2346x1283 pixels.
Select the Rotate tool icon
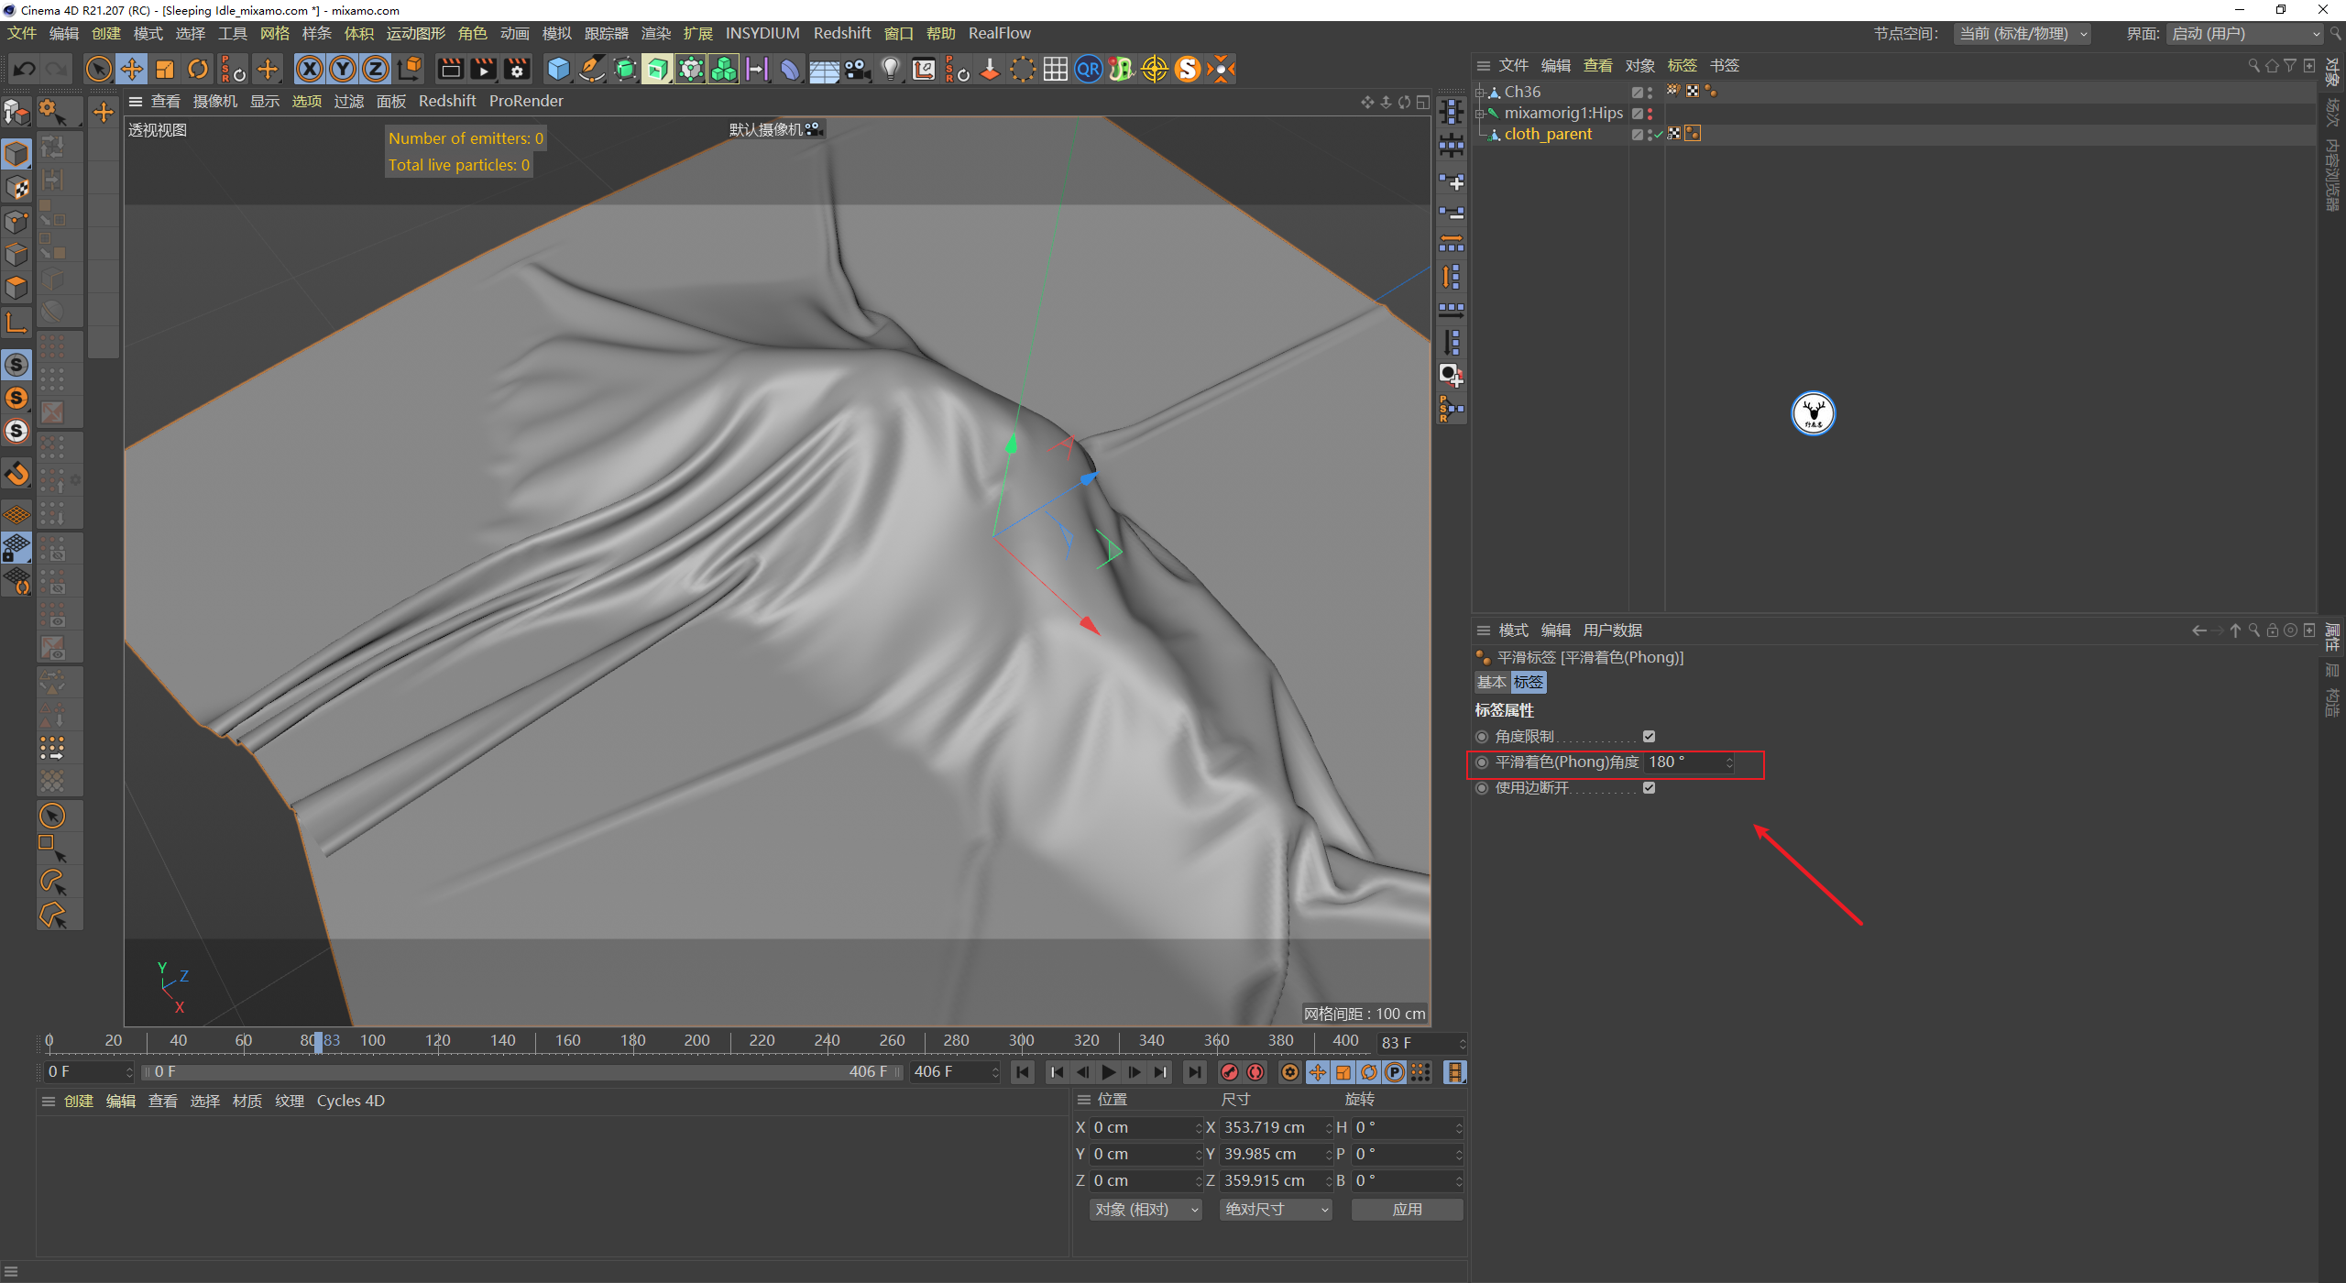click(x=198, y=69)
